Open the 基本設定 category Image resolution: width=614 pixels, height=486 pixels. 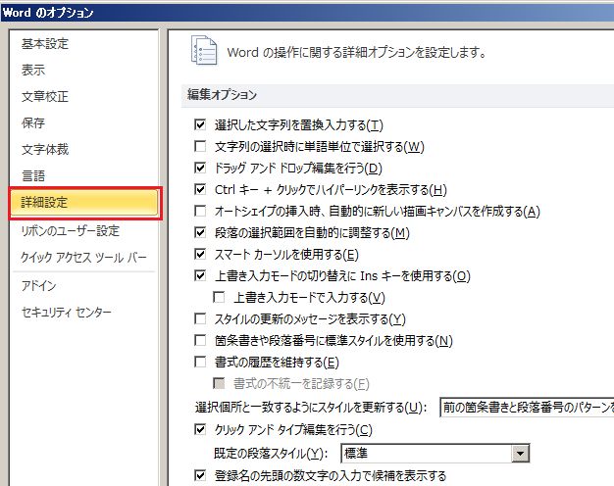pyautogui.click(x=45, y=43)
